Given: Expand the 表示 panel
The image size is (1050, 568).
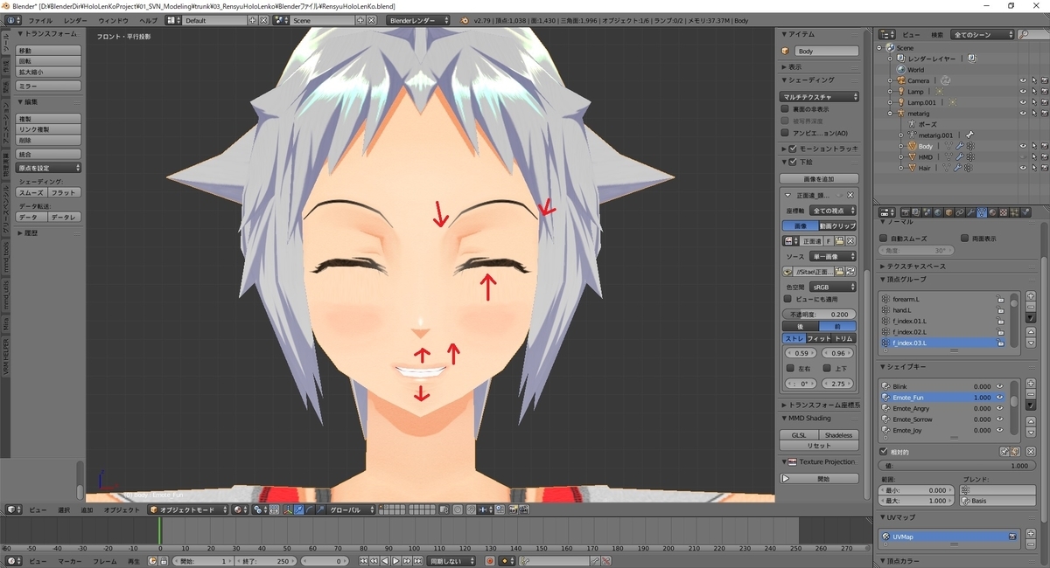Looking at the screenshot, I should [x=795, y=66].
